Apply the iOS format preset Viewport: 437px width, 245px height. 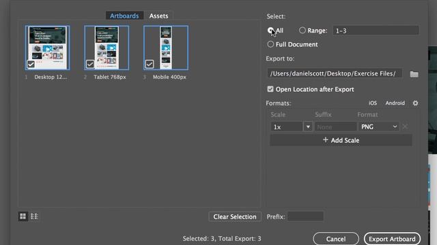[x=373, y=103]
